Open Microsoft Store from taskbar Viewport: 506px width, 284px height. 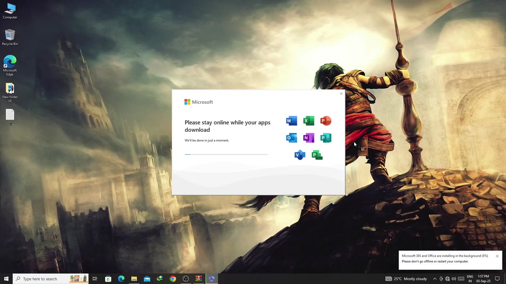tap(108, 279)
